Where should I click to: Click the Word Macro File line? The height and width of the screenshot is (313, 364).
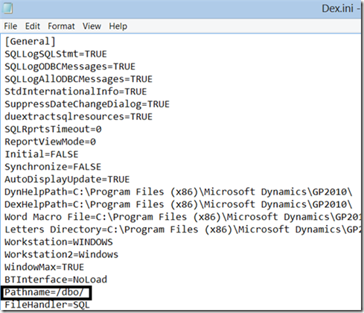182,217
